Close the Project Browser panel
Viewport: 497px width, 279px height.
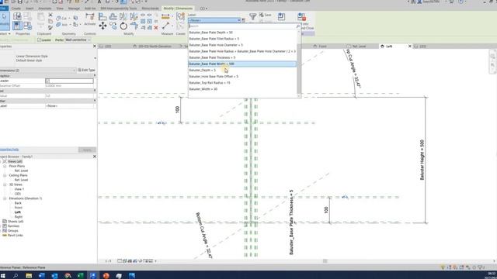tap(95, 157)
